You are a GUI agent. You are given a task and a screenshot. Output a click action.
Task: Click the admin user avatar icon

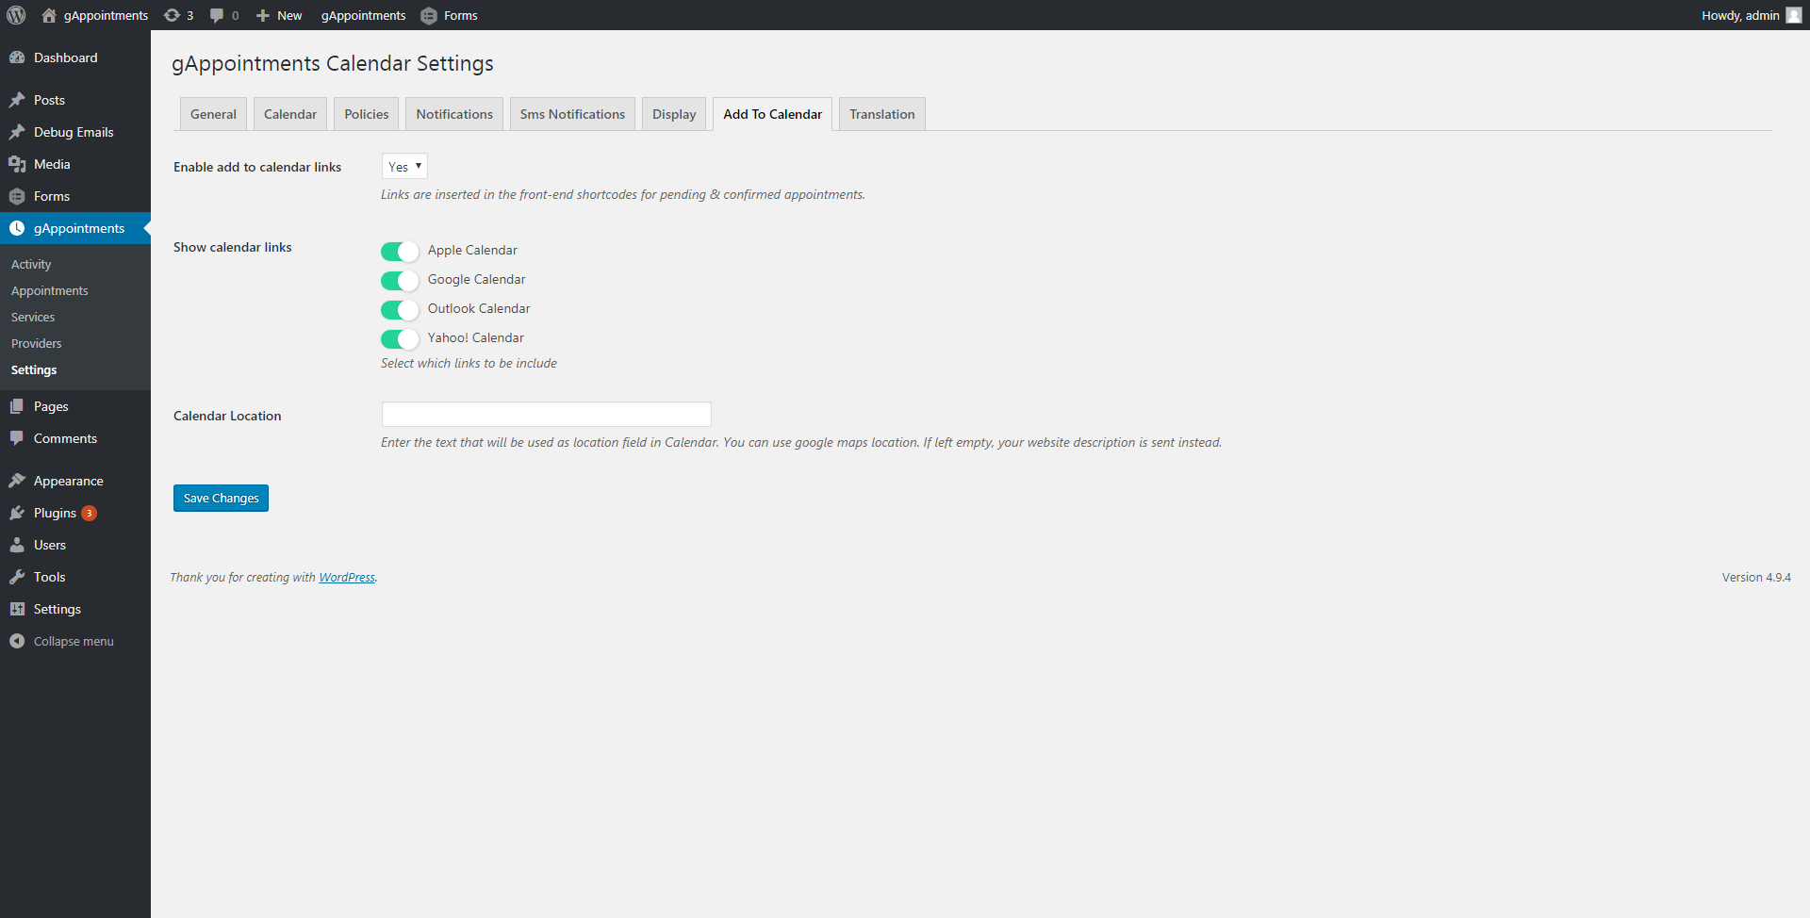click(x=1793, y=15)
